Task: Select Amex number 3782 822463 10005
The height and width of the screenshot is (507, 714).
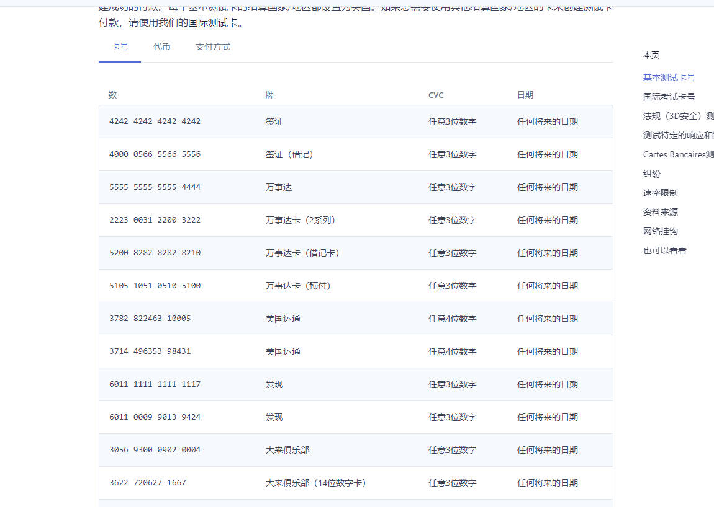Action: (x=150, y=319)
